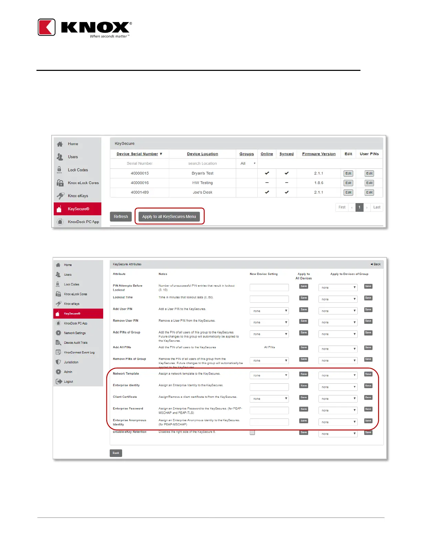Open group dropdown for Enterprise Password row
421x545 pixels.
click(338, 410)
